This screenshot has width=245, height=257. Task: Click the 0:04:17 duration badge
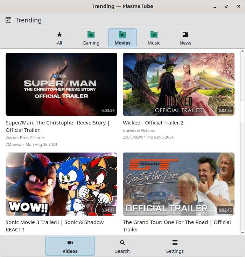click(x=108, y=210)
